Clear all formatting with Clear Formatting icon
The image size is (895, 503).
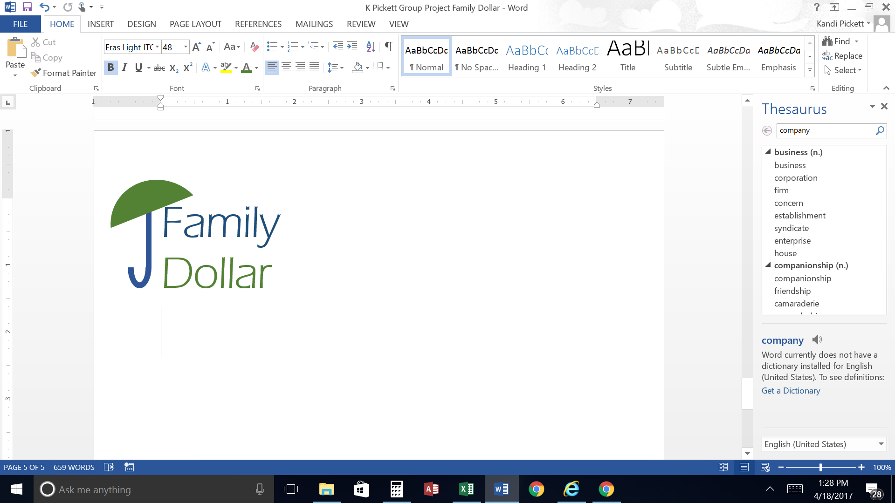click(x=254, y=47)
